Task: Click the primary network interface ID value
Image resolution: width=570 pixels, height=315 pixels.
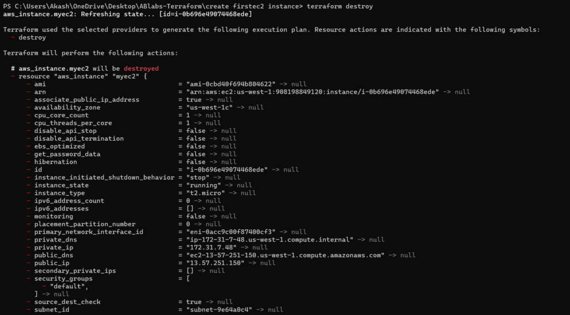Action: [x=231, y=232]
